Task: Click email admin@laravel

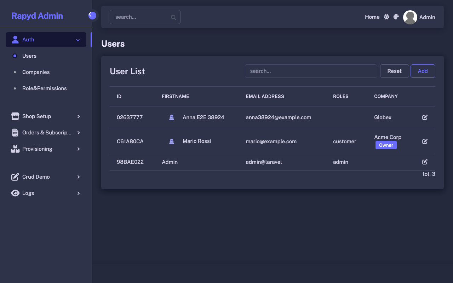Action: pyautogui.click(x=264, y=162)
